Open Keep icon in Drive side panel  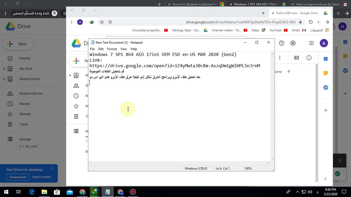325,73
